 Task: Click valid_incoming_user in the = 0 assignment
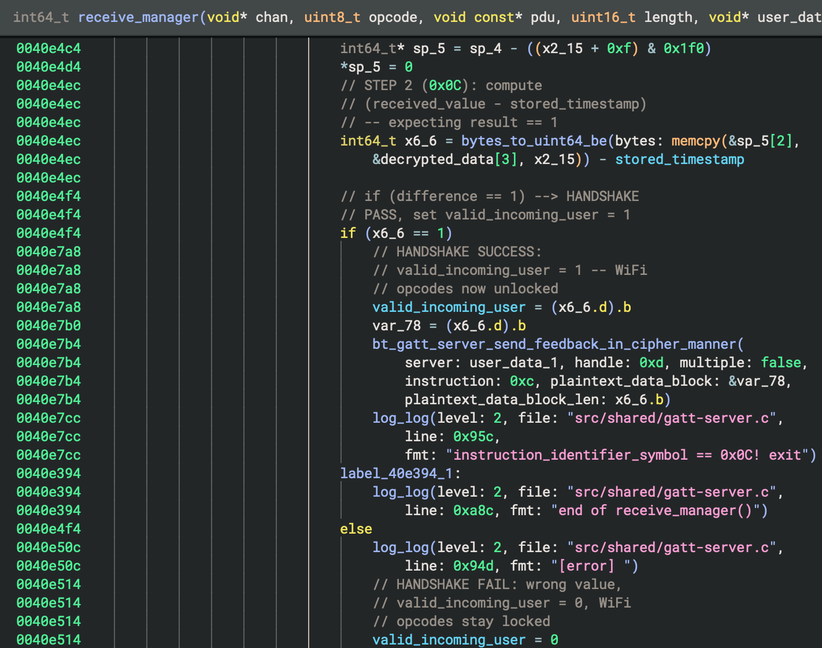(449, 640)
